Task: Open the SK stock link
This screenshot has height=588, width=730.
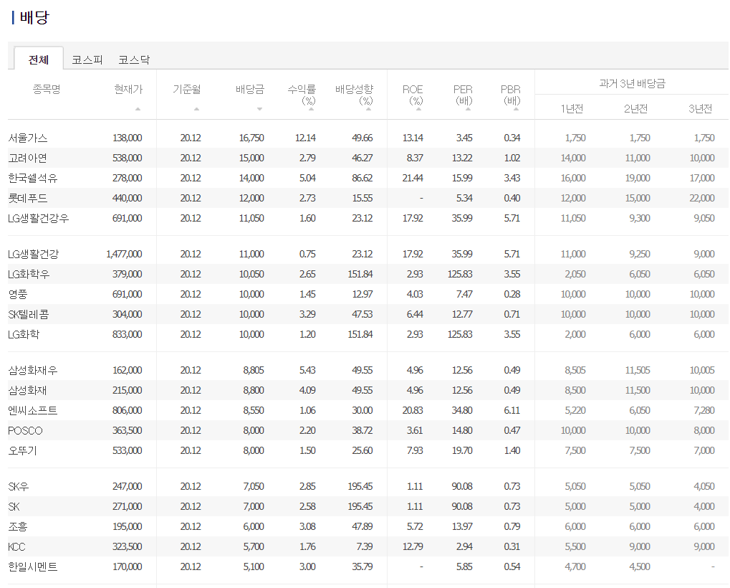Action: (14, 506)
